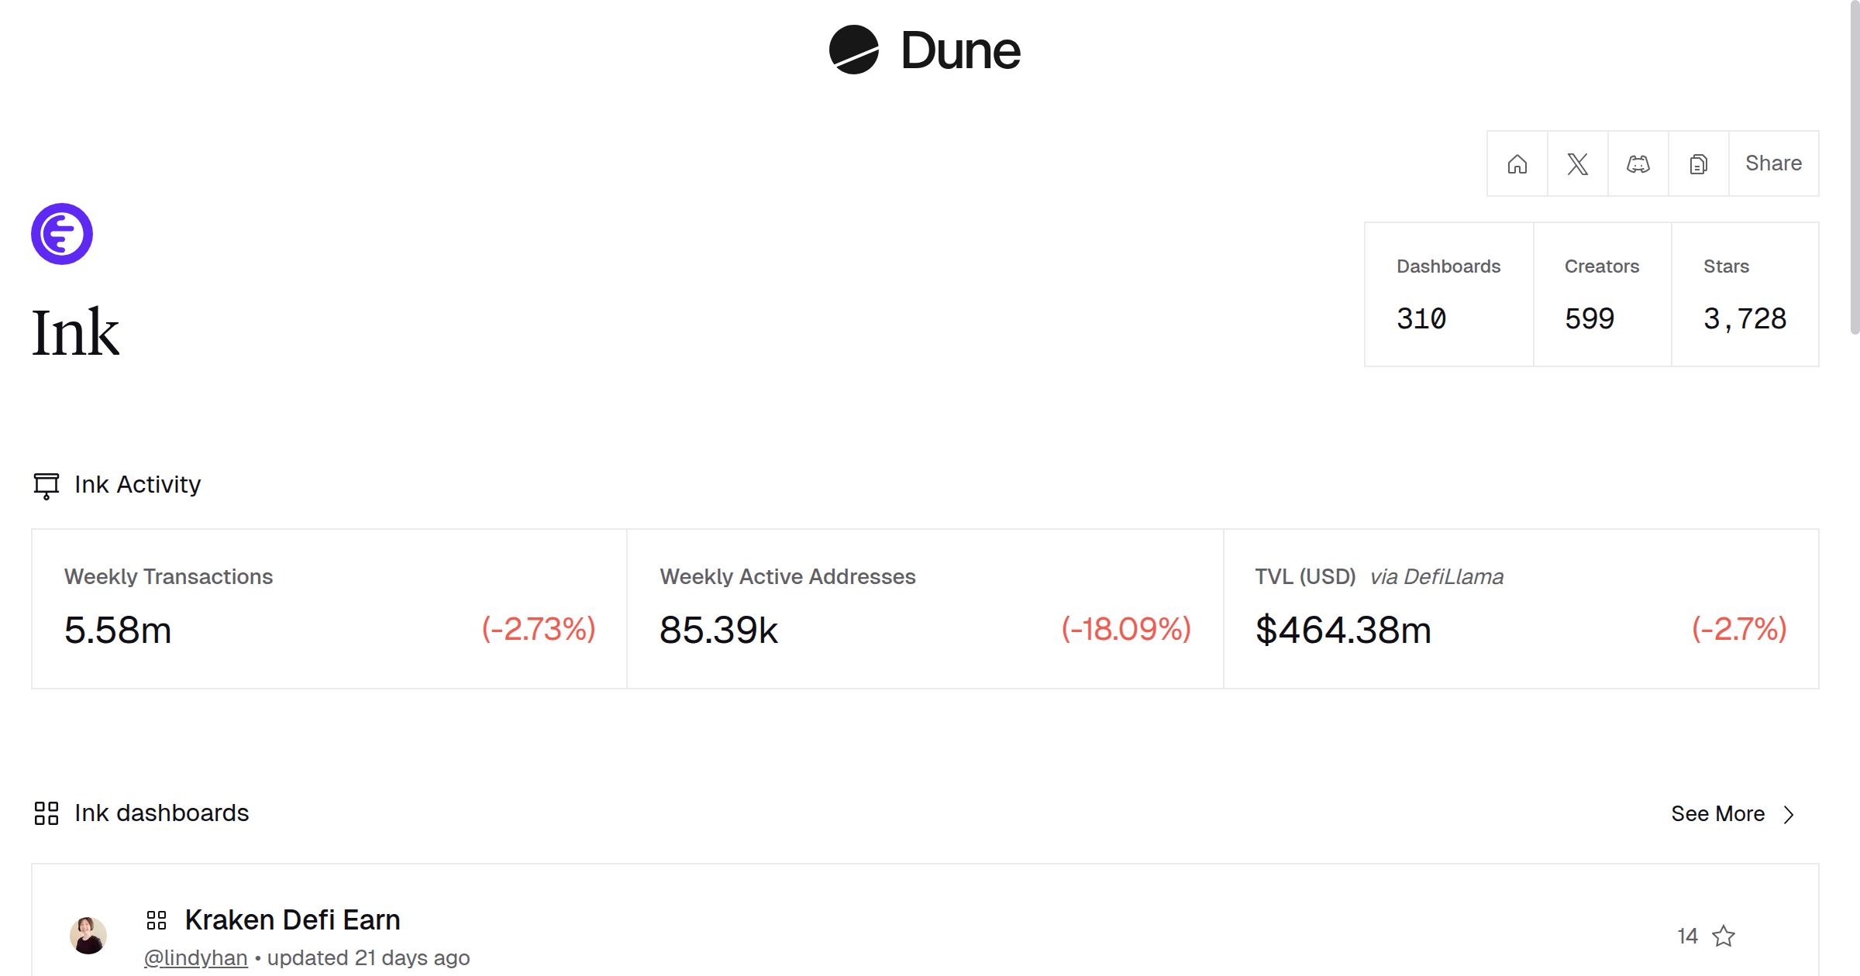Screen dimensions: 1860x976
Task: Click the Ink Activity presentation icon
Action: point(46,486)
